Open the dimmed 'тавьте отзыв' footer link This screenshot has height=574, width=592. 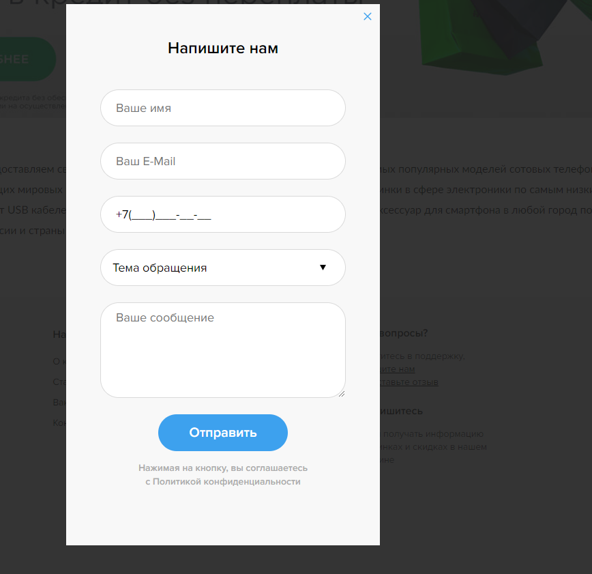(x=409, y=382)
